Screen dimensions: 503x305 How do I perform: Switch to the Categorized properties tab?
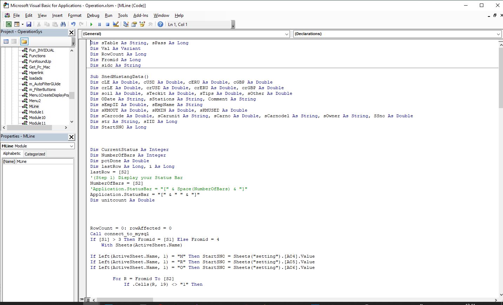[35, 154]
